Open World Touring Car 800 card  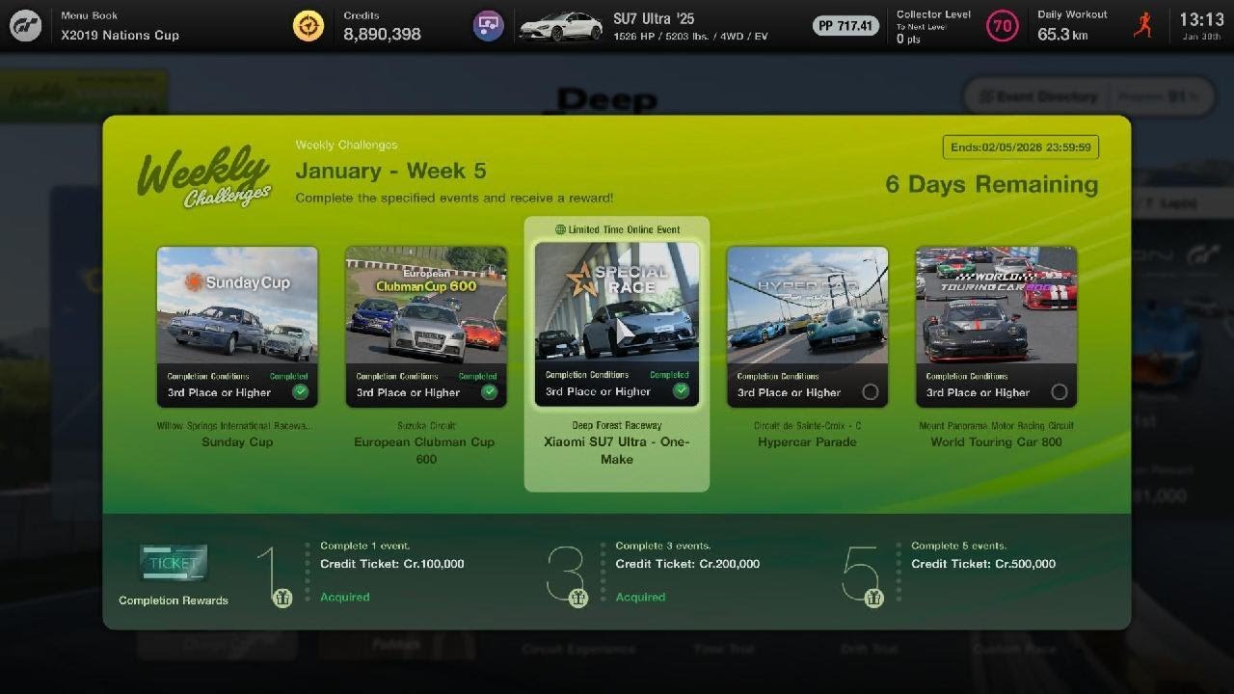coord(996,327)
